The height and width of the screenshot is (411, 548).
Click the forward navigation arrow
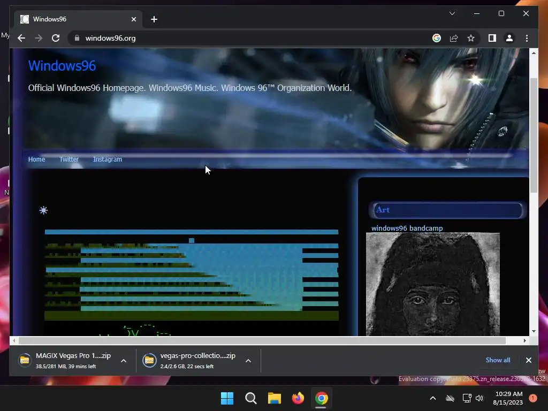[x=39, y=38]
